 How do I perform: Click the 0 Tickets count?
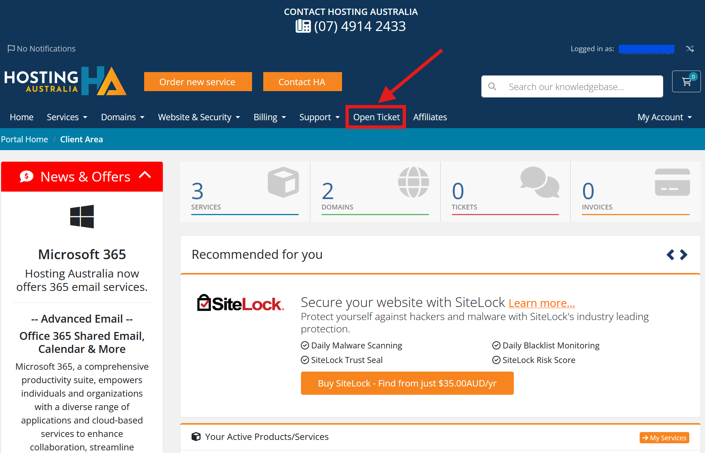pyautogui.click(x=458, y=191)
